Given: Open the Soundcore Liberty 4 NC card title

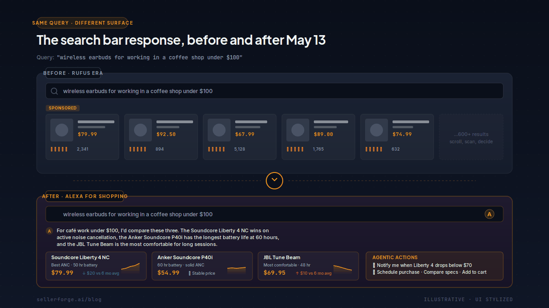Looking at the screenshot, I should [81, 257].
